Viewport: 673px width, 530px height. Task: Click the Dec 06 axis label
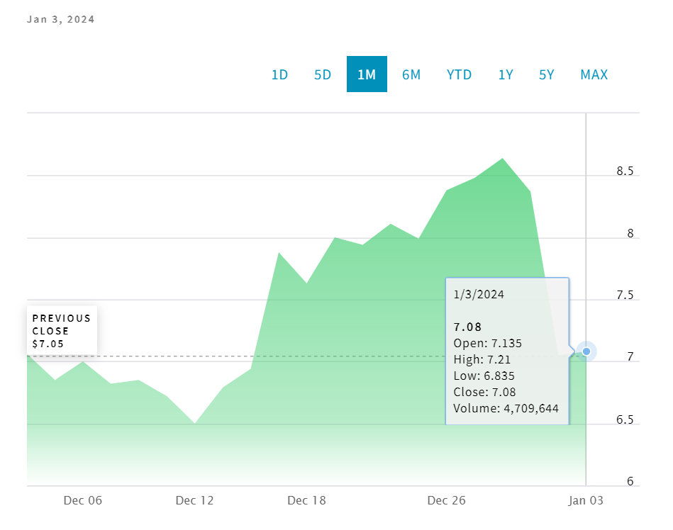[83, 501]
